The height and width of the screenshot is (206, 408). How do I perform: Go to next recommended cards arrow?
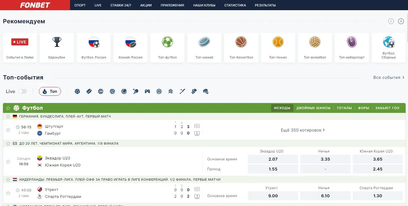(x=401, y=21)
